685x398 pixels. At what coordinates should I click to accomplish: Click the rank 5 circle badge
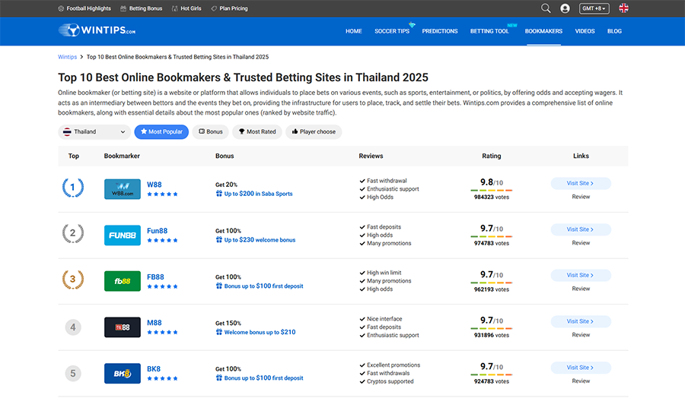point(73,374)
